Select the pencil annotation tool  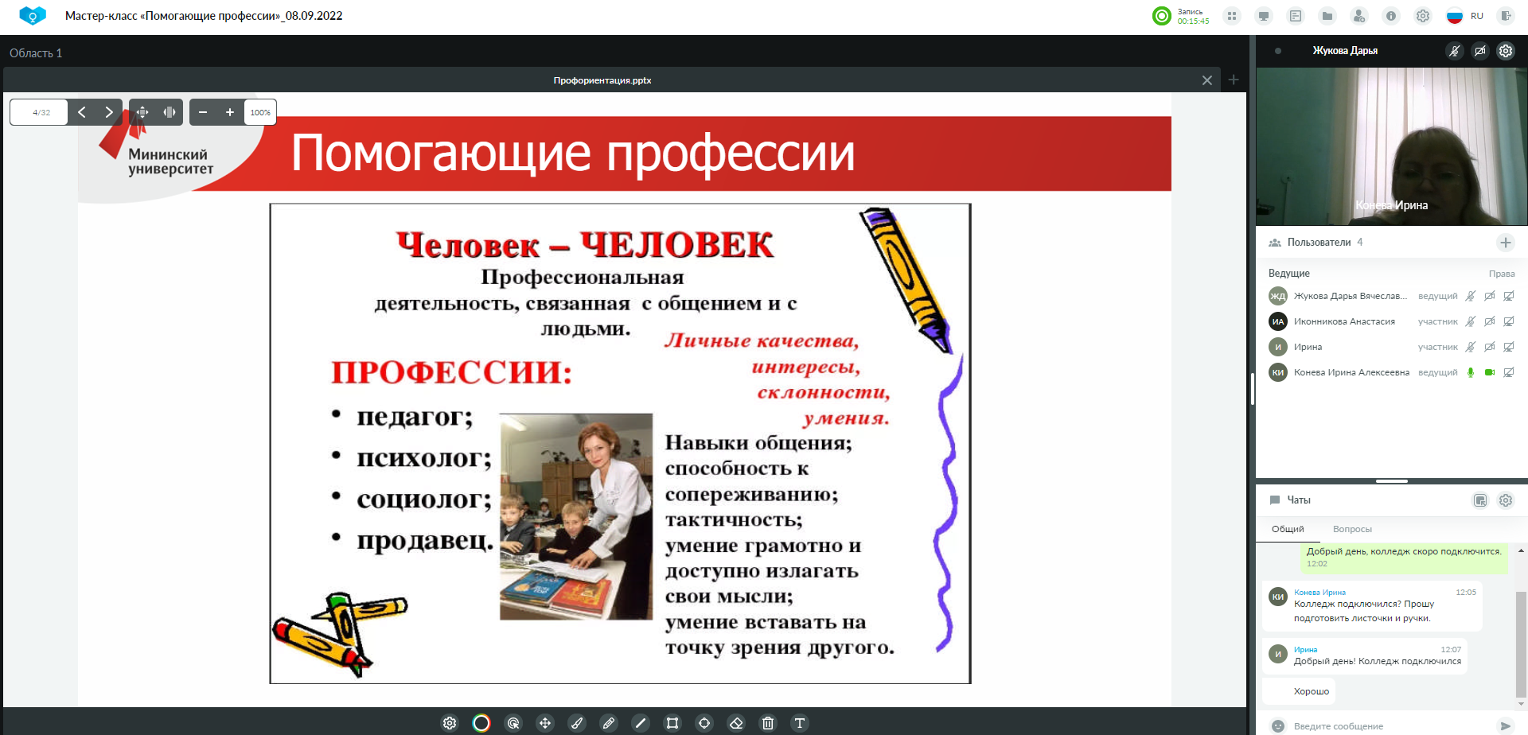(x=609, y=723)
